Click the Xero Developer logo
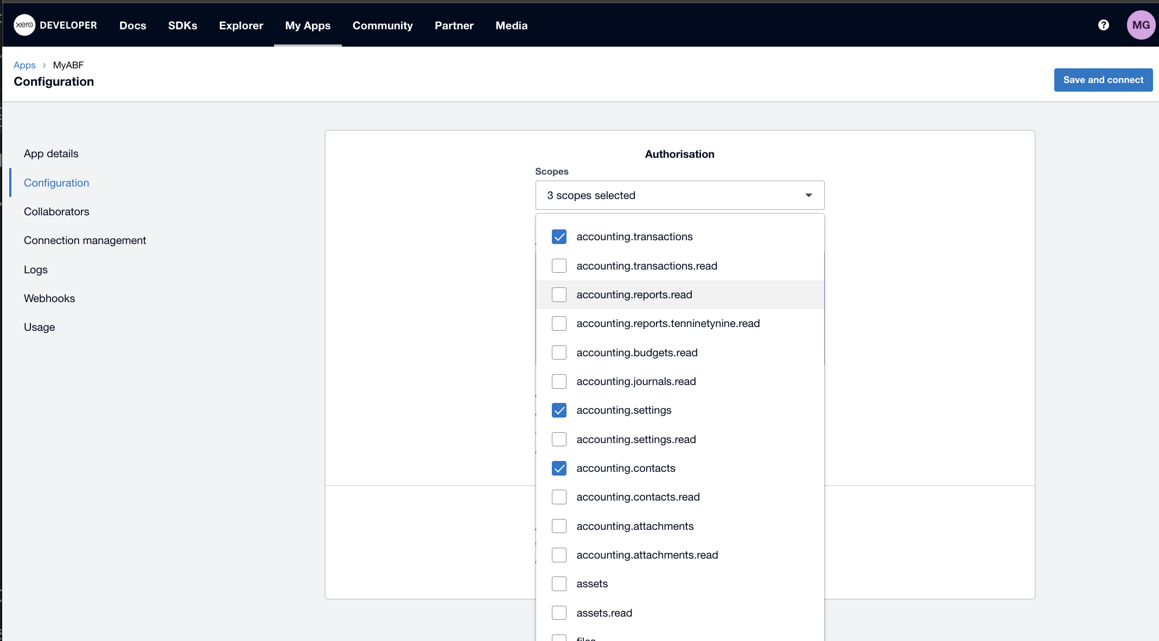 click(x=55, y=25)
